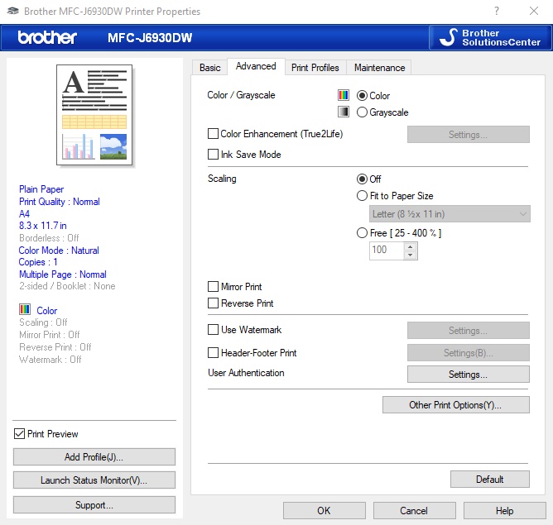Screen dimensions: 553x525
Task: Click the page layout preview thumbnail
Action: pos(94,115)
